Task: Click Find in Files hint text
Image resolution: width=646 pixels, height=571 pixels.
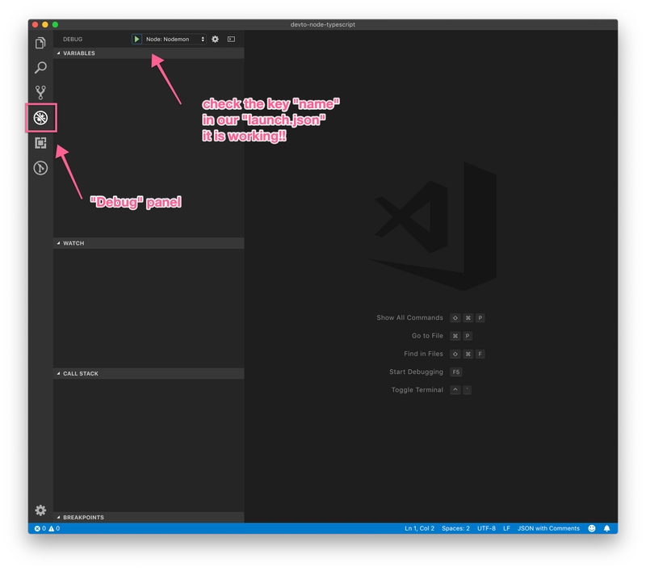Action: click(423, 354)
